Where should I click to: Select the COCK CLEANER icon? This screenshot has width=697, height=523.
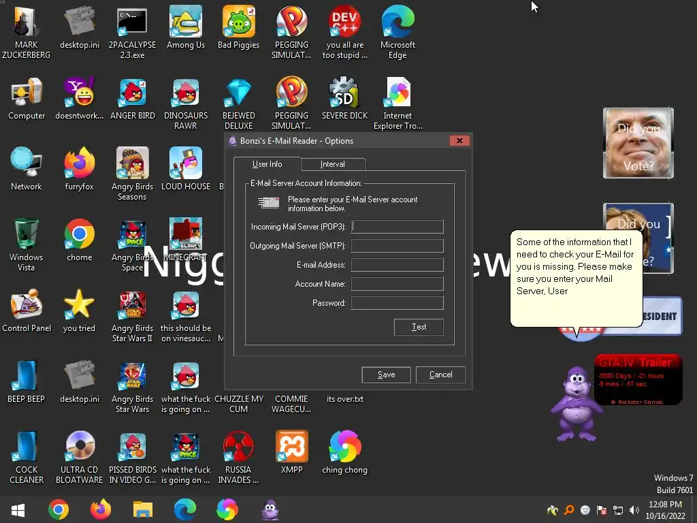pyautogui.click(x=27, y=457)
